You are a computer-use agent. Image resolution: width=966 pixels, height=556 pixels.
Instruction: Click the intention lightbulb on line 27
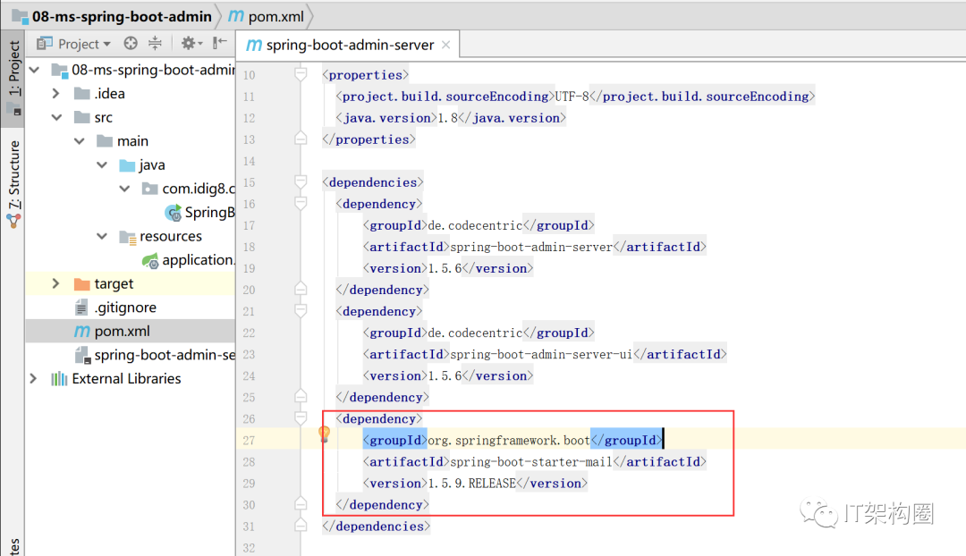[324, 434]
